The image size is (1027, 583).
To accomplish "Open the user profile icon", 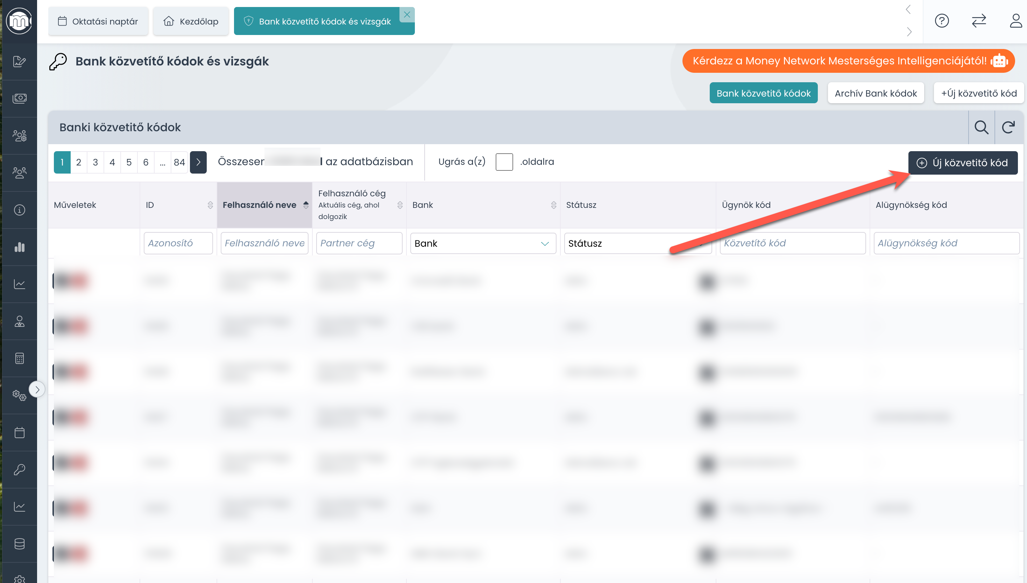I will click(x=1015, y=21).
